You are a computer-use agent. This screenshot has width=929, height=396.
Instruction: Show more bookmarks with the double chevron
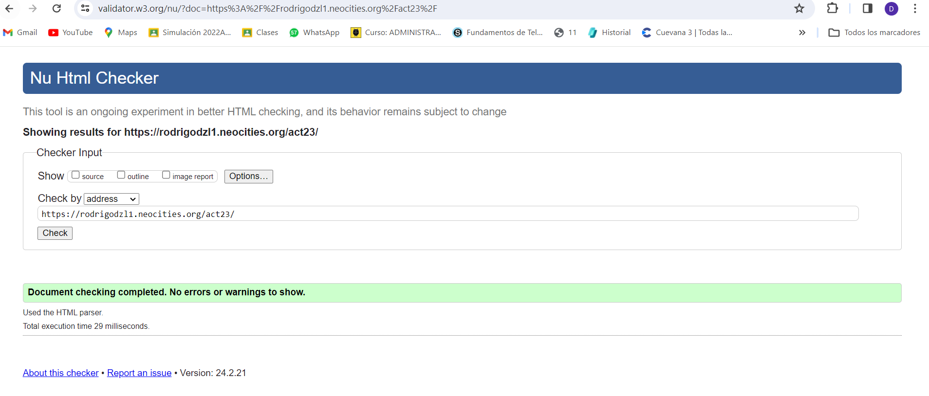tap(802, 33)
